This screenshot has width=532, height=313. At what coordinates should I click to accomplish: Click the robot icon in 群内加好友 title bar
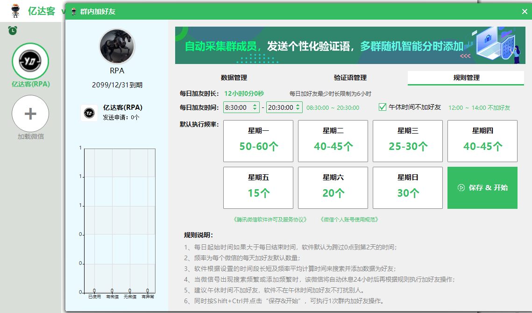74,12
